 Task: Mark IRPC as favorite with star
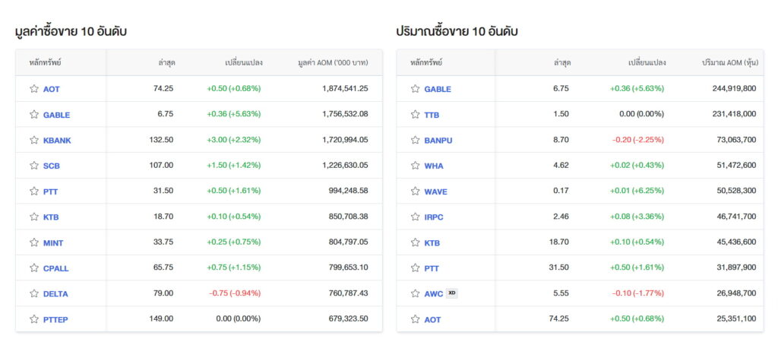(x=416, y=217)
